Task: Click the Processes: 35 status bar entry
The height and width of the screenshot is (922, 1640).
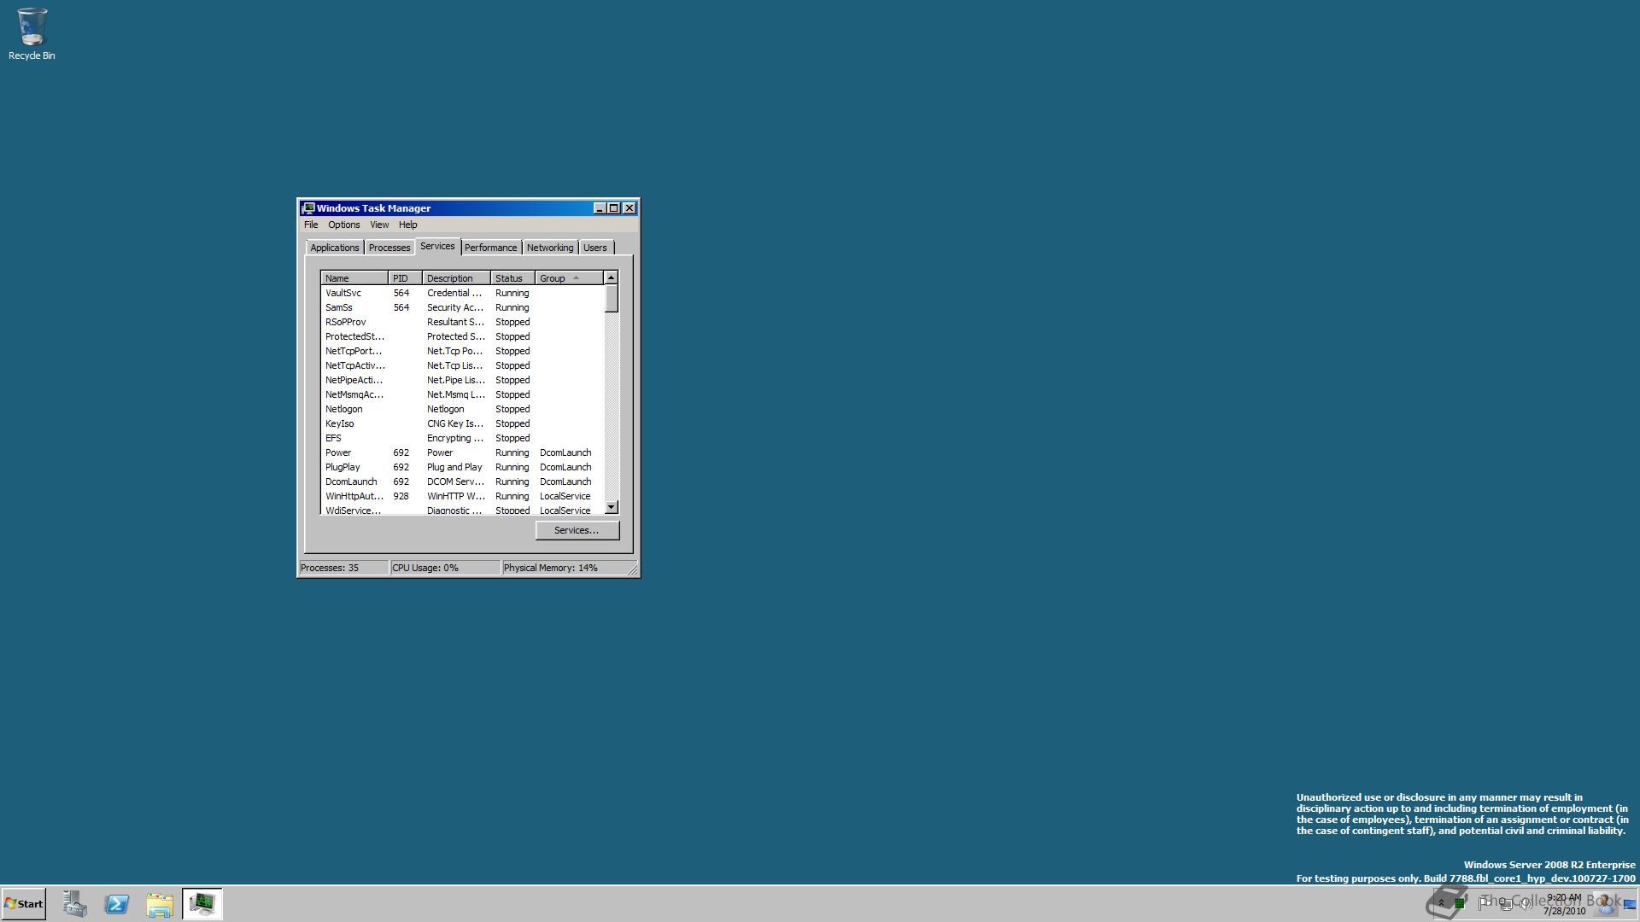Action: point(343,568)
